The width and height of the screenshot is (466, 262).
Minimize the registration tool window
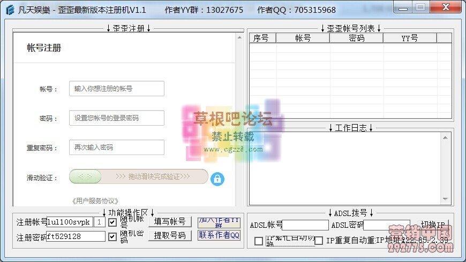403,7
